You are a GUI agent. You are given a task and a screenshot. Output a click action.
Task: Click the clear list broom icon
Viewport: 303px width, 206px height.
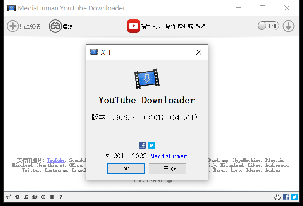tap(9, 197)
